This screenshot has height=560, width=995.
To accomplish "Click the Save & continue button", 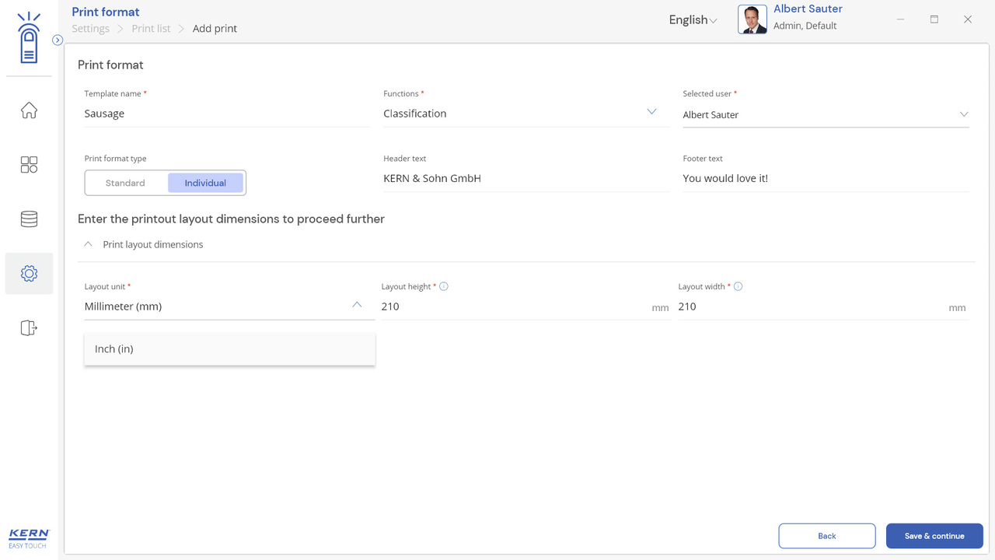I will 934,536.
